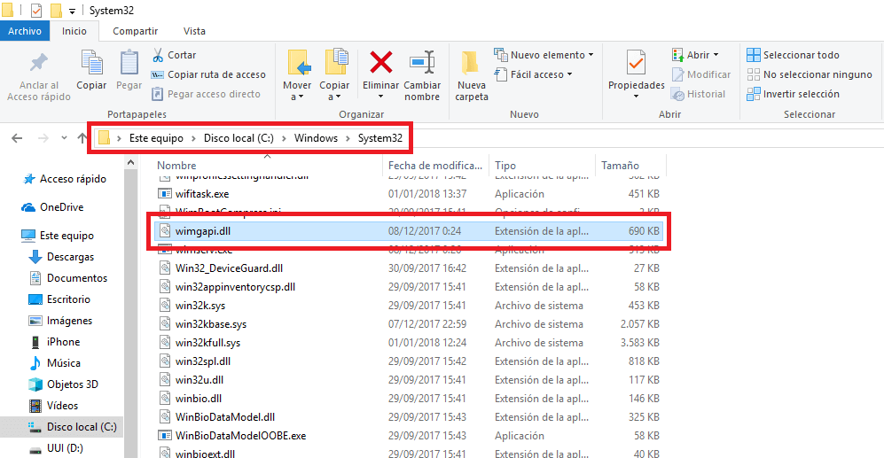Open the Mover a dropdown

point(297,97)
